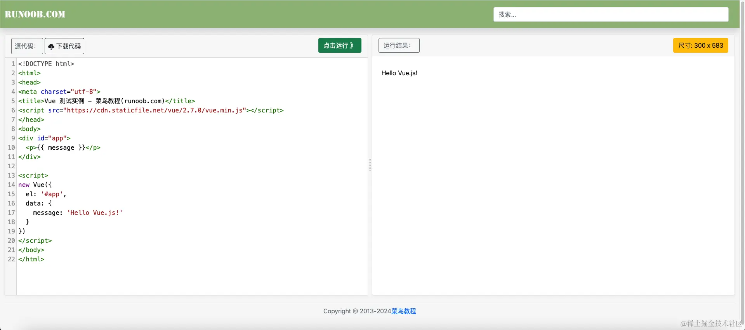Click the 'new Vue({' code line
This screenshot has height=330, width=745.
point(35,185)
